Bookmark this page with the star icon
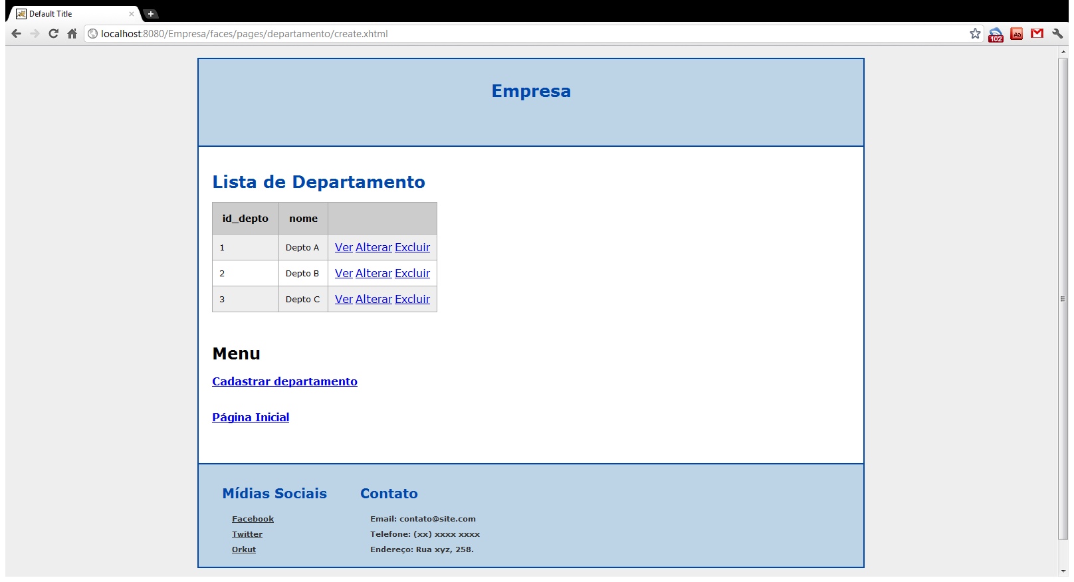Image resolution: width=1074 pixels, height=582 pixels. 975,34
